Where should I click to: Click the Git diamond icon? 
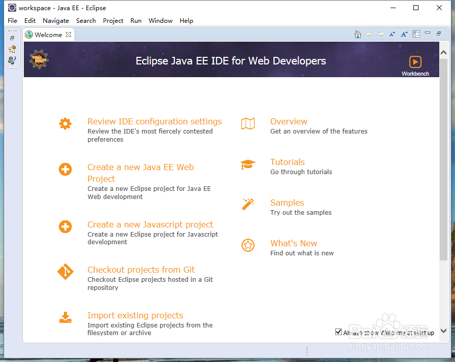click(65, 272)
